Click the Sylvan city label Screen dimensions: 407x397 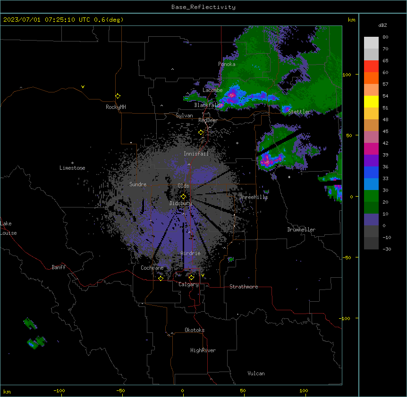(x=184, y=116)
